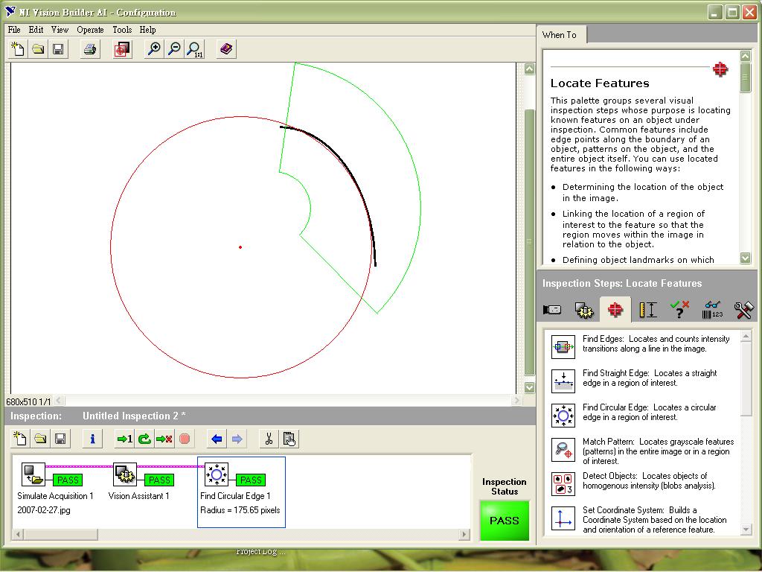
Task: Select the Measure Features palette tab
Action: (648, 309)
